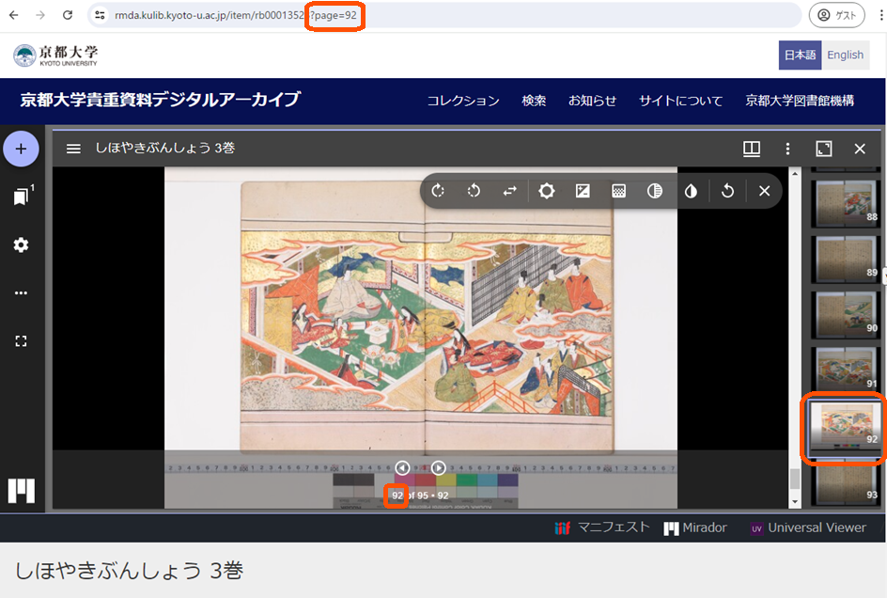Open the IIIF マニフェスト link

(x=602, y=527)
